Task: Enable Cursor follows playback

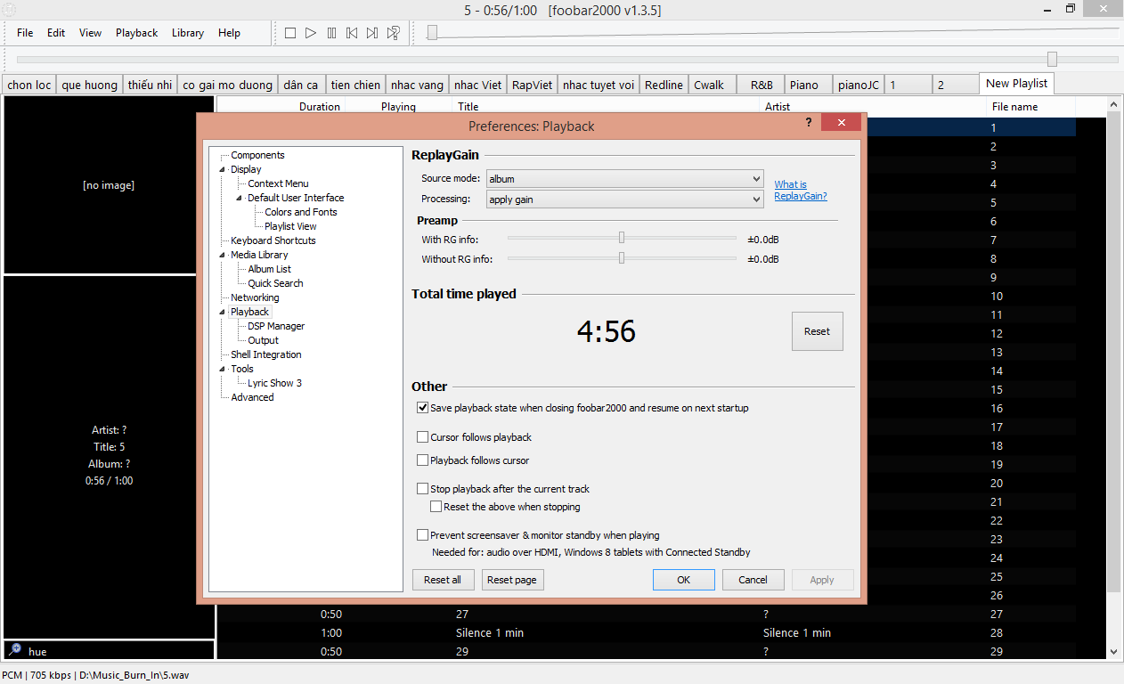Action: tap(423, 437)
